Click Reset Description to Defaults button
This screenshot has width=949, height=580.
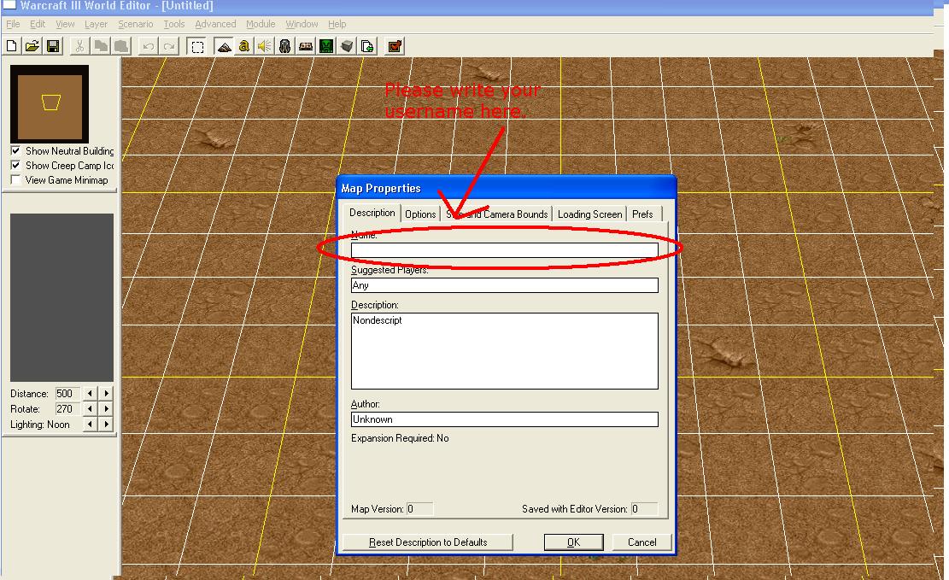pyautogui.click(x=428, y=542)
